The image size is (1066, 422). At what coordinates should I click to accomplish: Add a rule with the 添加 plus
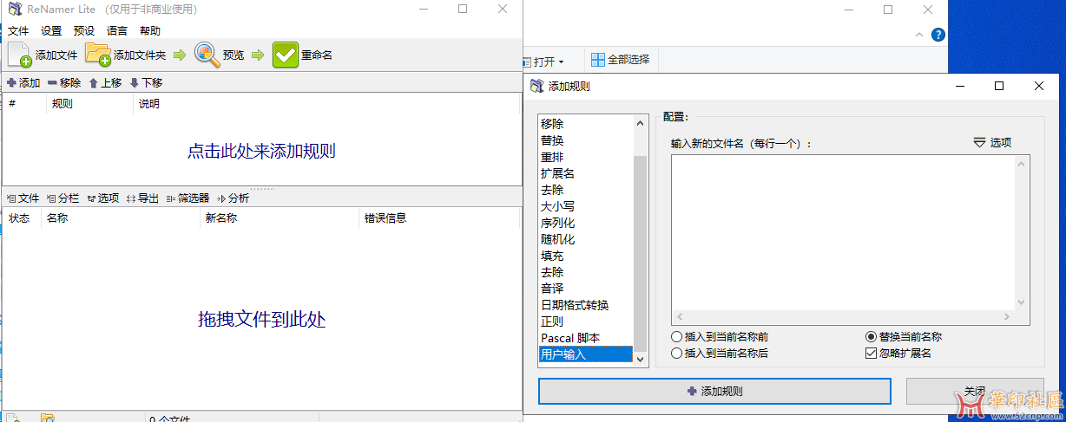point(23,83)
